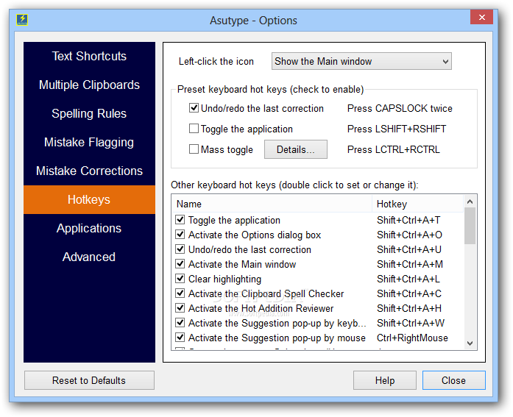Uncheck preset Undo/redo the last correction

click(x=194, y=108)
